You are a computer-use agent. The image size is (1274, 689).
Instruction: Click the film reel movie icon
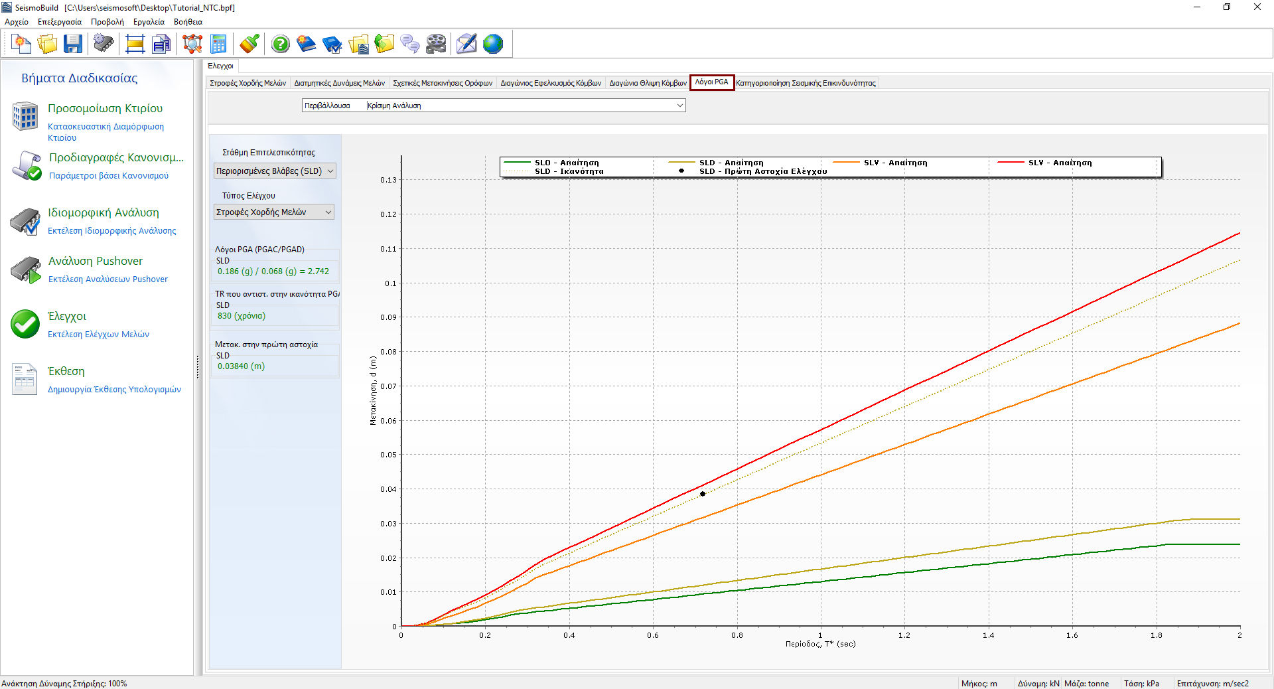(436, 44)
